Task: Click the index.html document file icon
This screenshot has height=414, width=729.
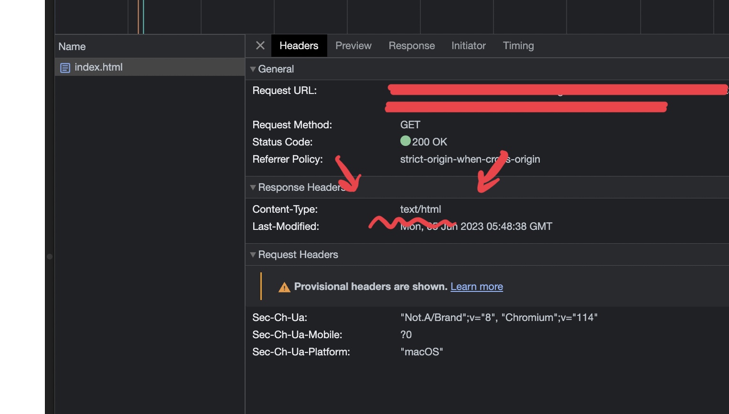Action: click(x=65, y=68)
